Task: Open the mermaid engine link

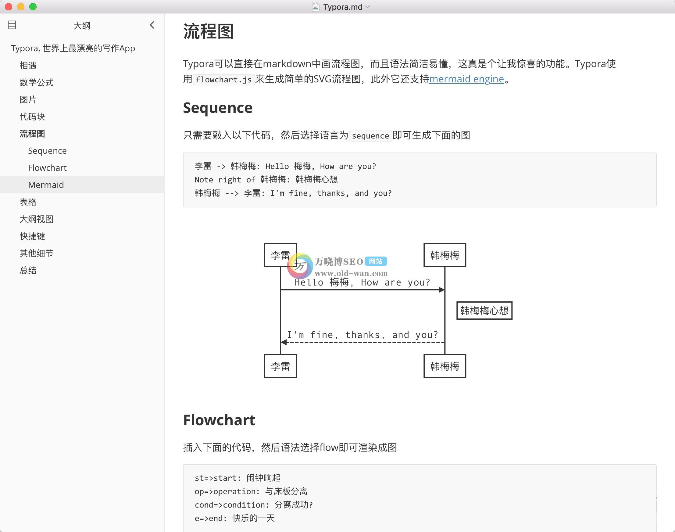Action: point(466,79)
